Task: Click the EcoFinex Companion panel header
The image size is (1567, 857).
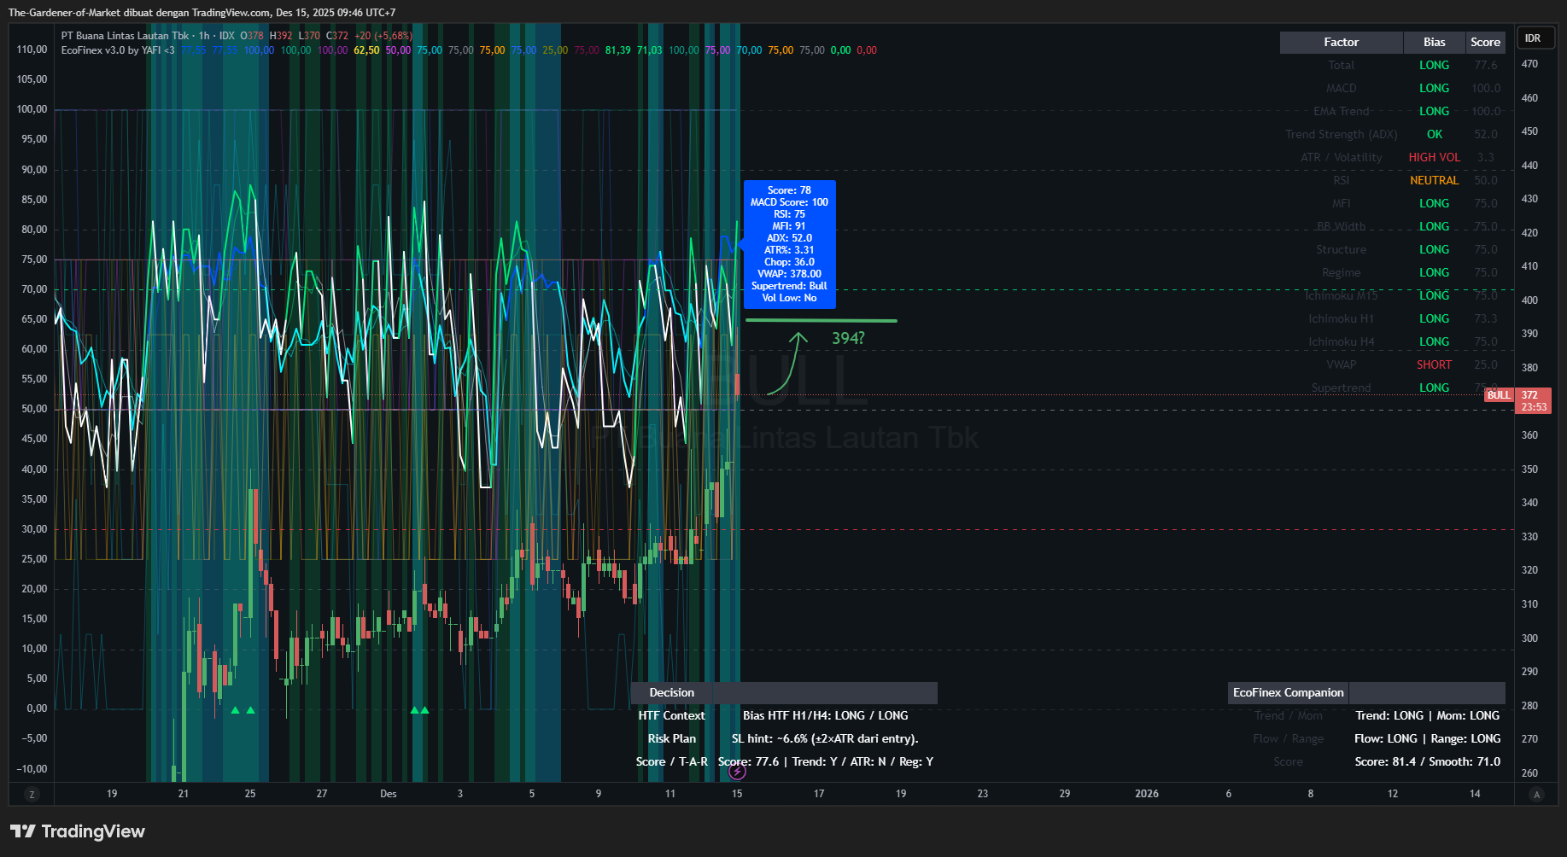Action: pyautogui.click(x=1288, y=693)
